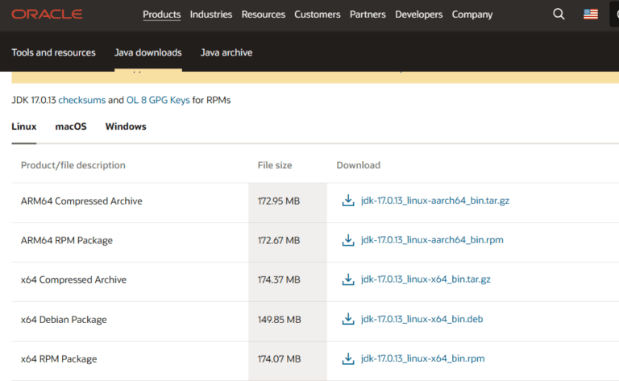Click download icon for x64 RPM Package
The image size is (619, 381).
(x=348, y=358)
